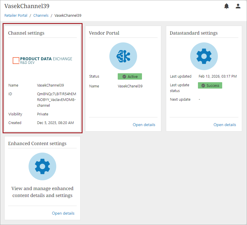Navigate to Channels breadcrumb link
This screenshot has height=225, width=247.
click(41, 16)
